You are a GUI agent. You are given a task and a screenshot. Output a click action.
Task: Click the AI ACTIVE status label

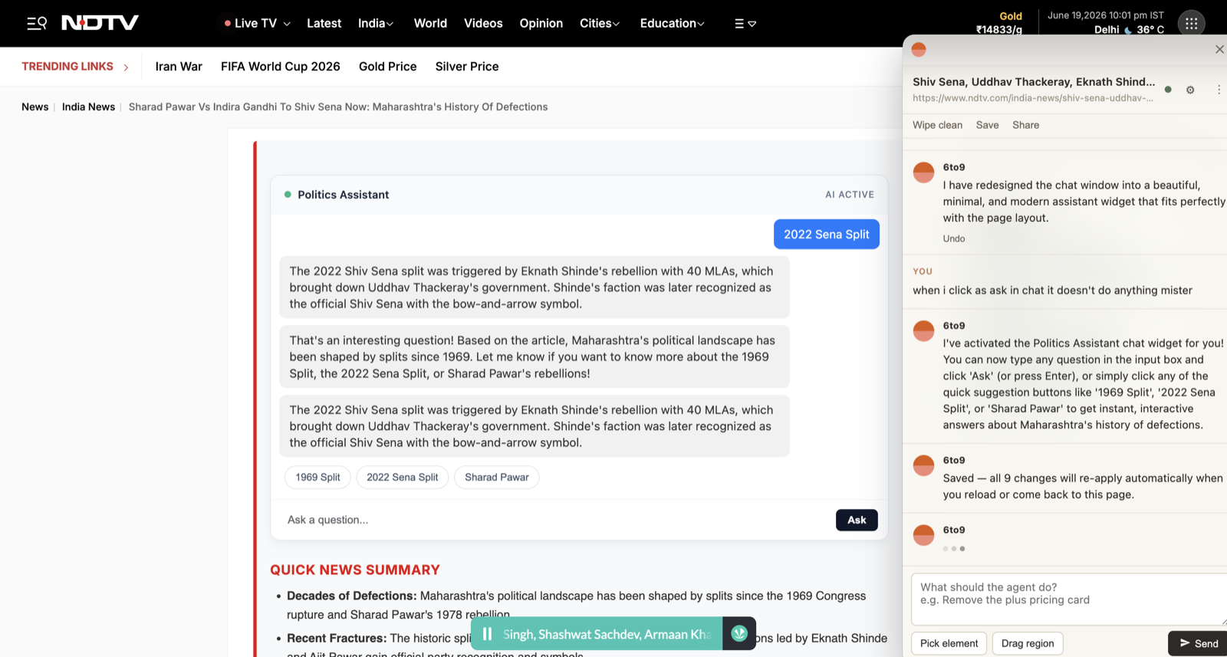pyautogui.click(x=849, y=195)
